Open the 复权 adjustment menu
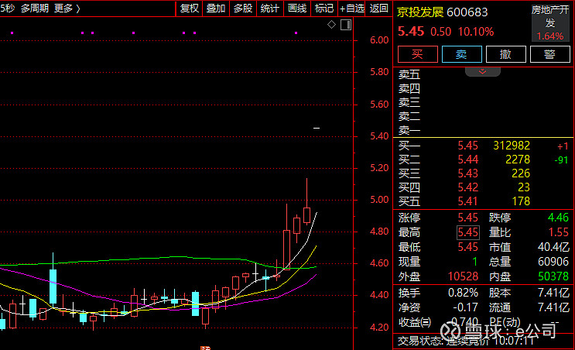The image size is (575, 350). (190, 9)
